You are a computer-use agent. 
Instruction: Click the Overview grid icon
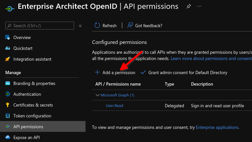coord(8,37)
